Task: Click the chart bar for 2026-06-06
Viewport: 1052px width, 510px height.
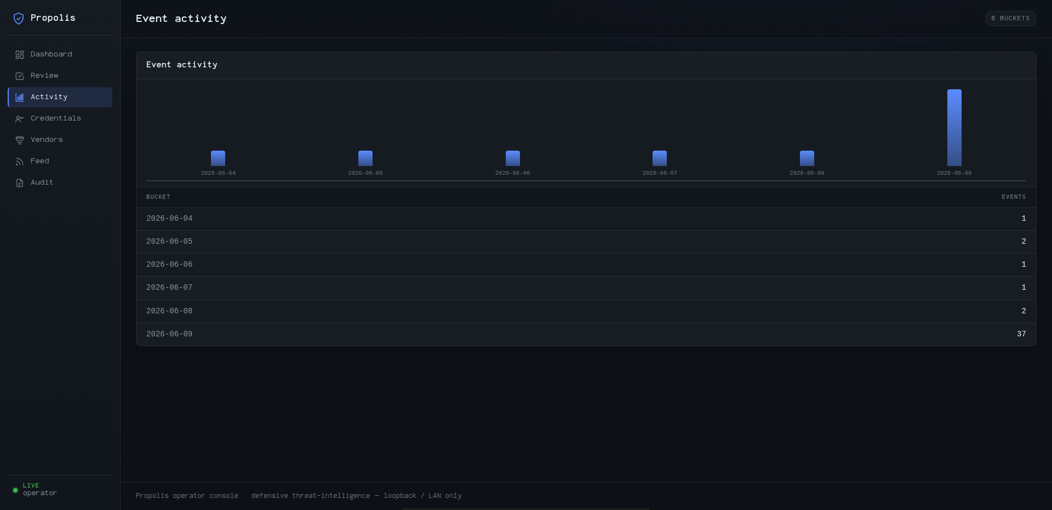Action: click(513, 158)
